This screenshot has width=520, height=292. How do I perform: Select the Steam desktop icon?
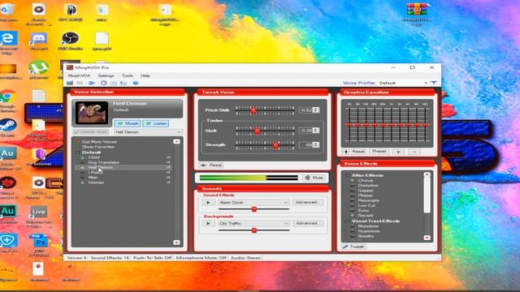click(8, 128)
